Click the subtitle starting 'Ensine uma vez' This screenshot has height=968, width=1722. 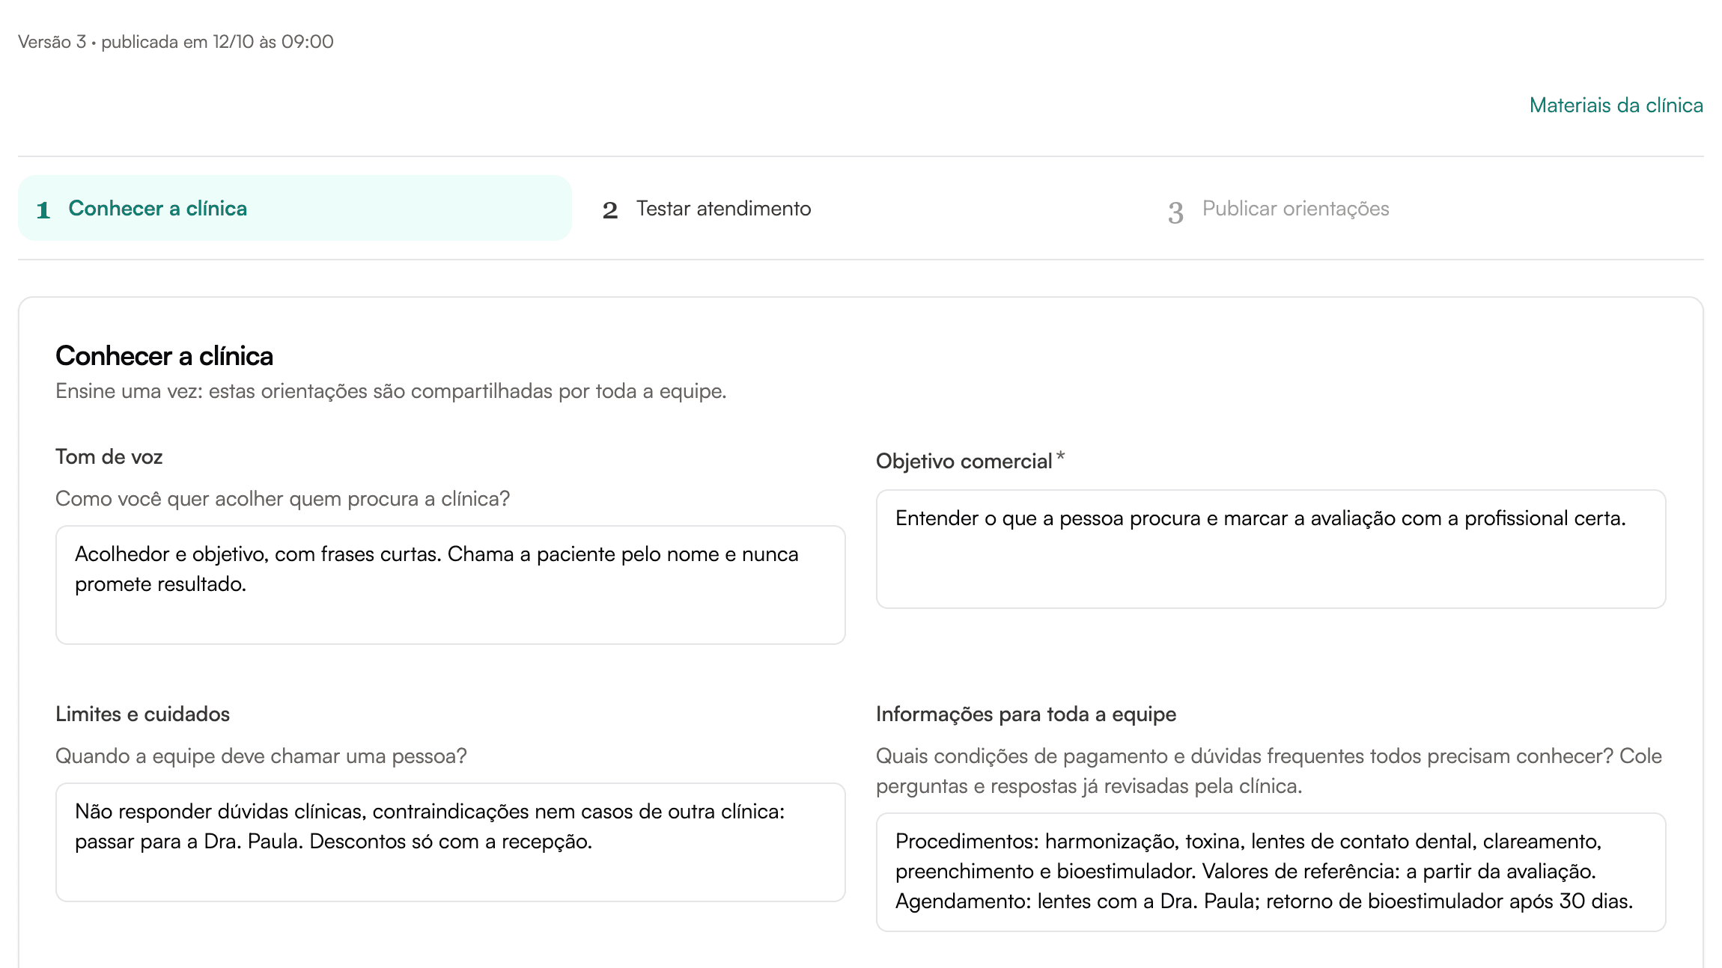(x=391, y=391)
